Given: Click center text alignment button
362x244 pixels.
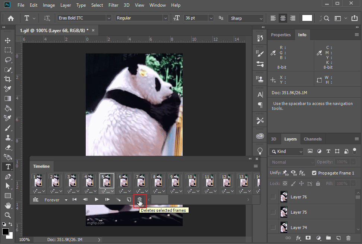Looking at the screenshot, I should [283, 18].
